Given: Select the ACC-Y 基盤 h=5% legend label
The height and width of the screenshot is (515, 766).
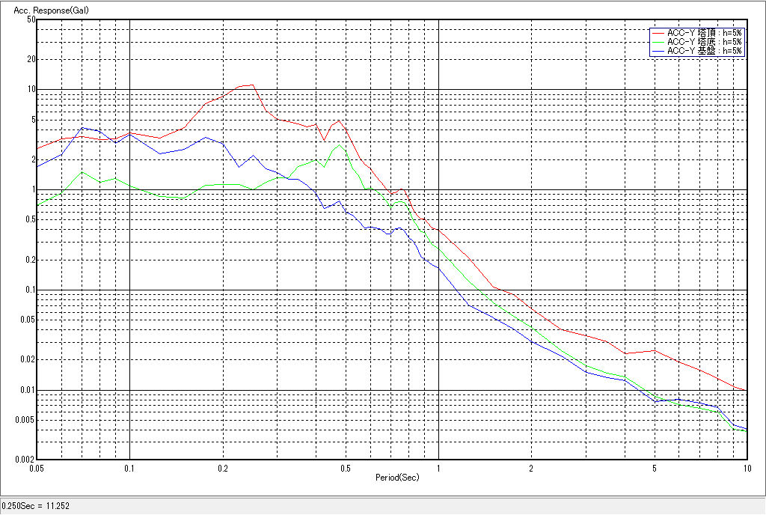Looking at the screenshot, I should (x=704, y=51).
